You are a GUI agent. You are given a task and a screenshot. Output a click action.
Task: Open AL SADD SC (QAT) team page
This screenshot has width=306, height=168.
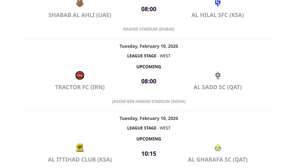pos(218,87)
